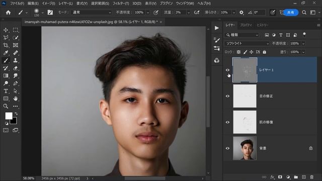Image resolution: width=322 pixels, height=181 pixels.
Task: Open the layer fx styles menu
Action: click(272, 177)
